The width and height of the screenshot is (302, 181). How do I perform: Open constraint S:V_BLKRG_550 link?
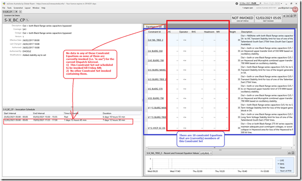pyautogui.click(x=155, y=51)
